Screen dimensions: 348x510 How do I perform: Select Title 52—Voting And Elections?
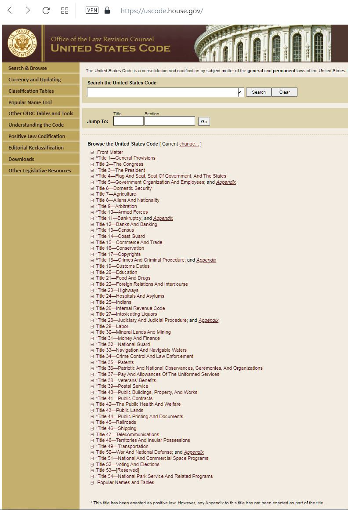(x=128, y=464)
